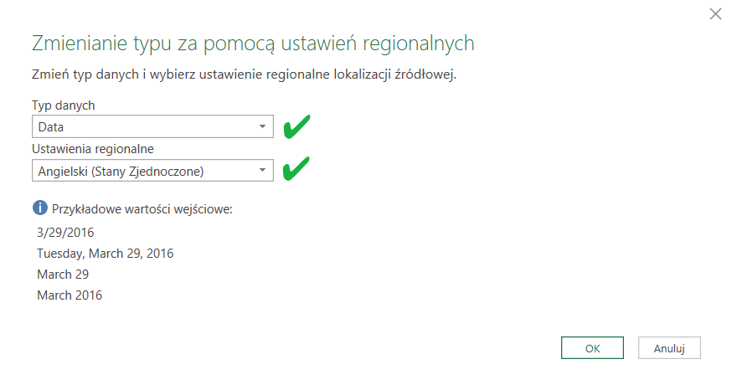Viewport: 732px width, 390px height.
Task: Click the 'Angielski (Stany Zjednoczone)' value text
Action: (121, 171)
